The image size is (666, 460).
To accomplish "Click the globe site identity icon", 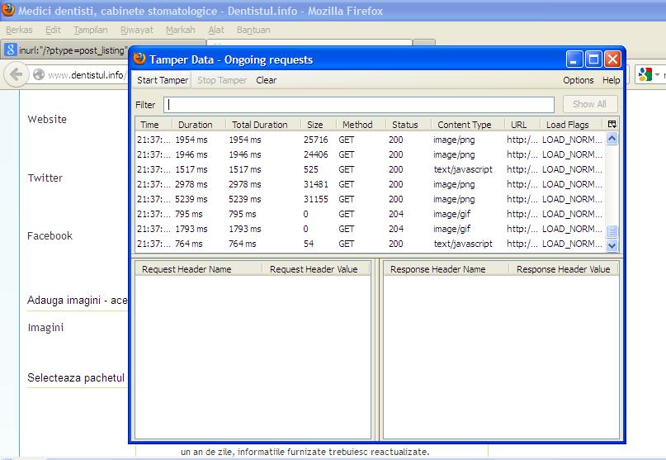I will click(x=39, y=75).
